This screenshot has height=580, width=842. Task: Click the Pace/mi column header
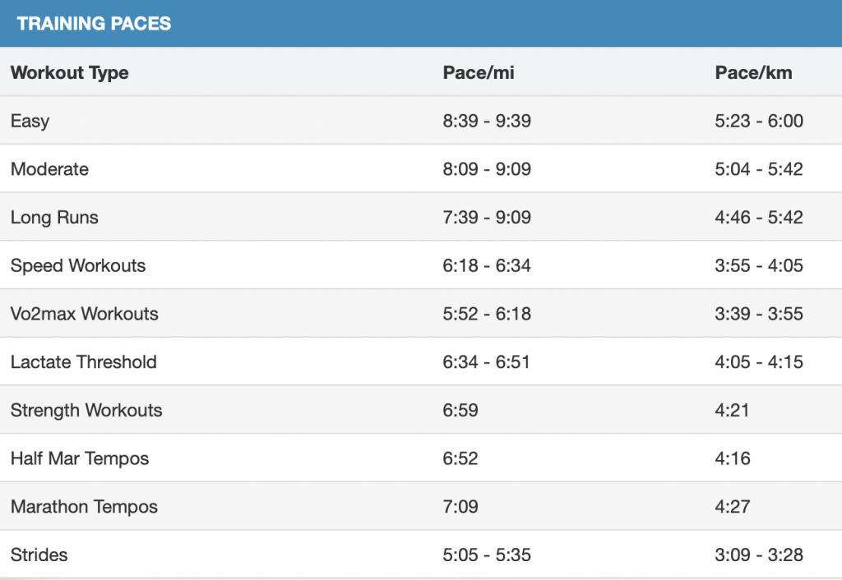(479, 72)
